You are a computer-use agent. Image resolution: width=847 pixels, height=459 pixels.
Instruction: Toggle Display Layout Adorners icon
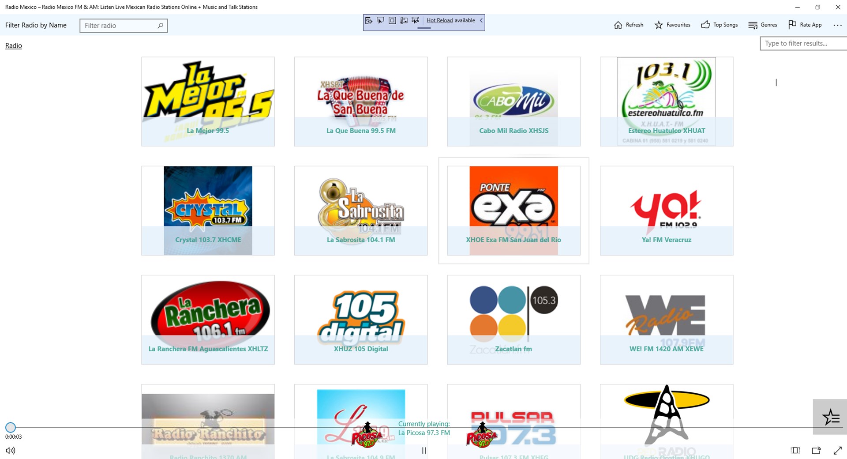point(392,20)
